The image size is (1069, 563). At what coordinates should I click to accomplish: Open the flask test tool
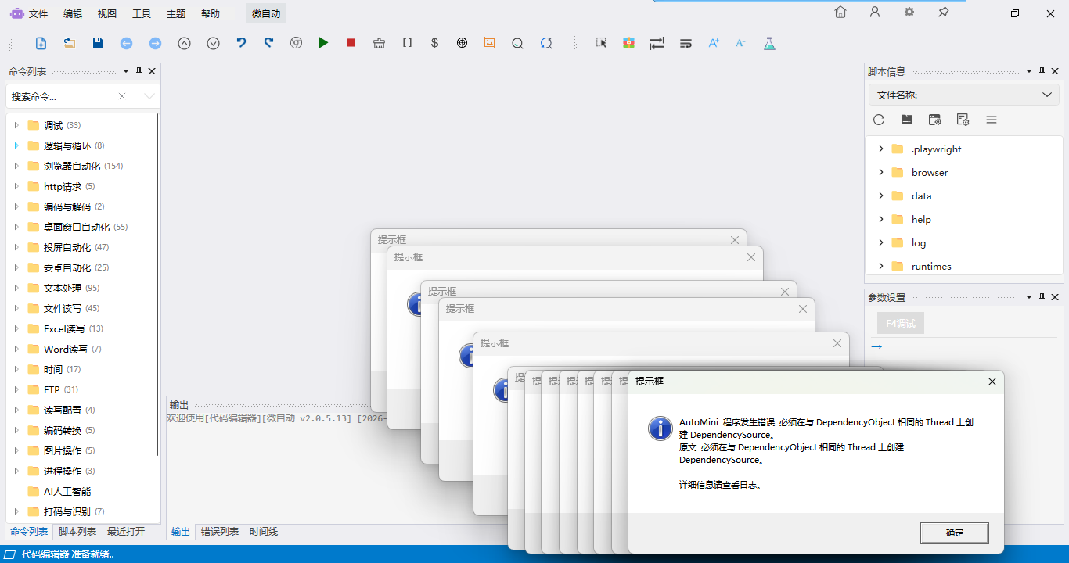tap(769, 43)
